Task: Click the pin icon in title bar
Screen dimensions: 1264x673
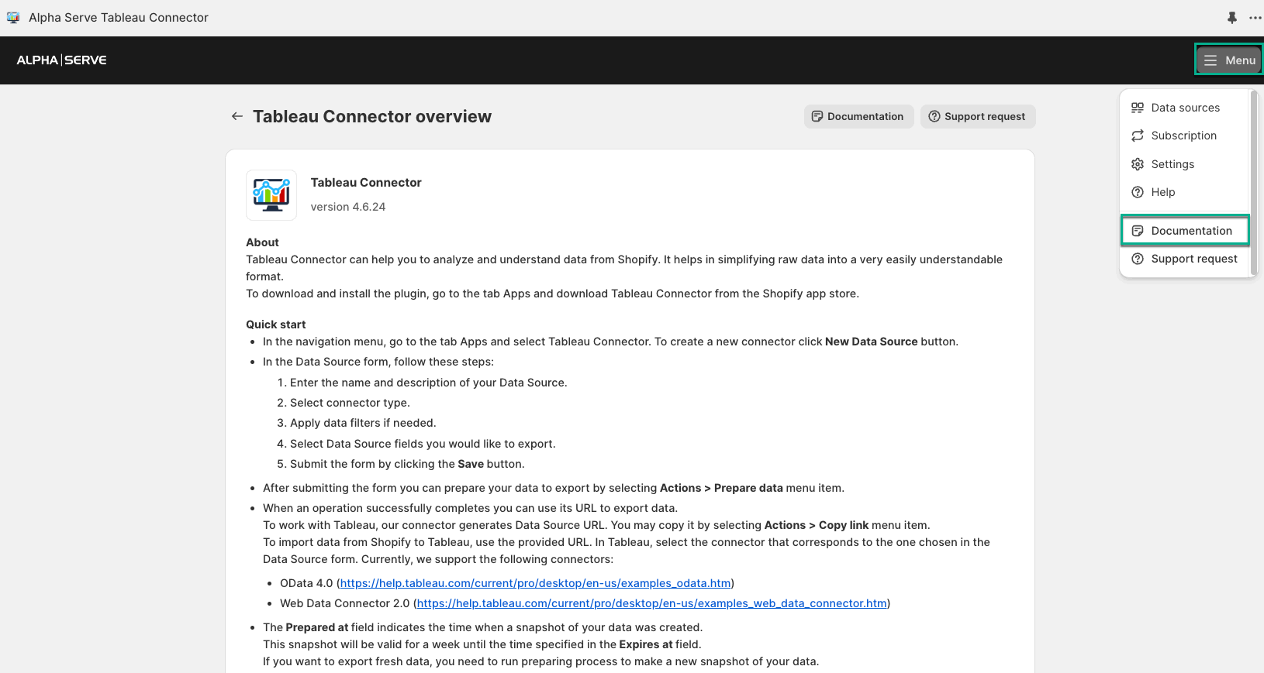Action: tap(1231, 17)
